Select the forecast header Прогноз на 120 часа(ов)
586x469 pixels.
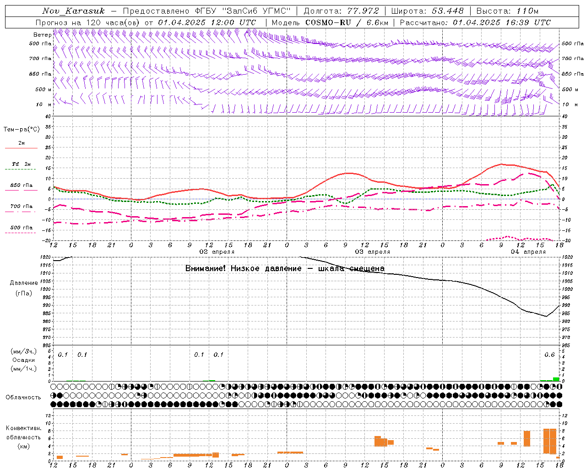click(88, 22)
